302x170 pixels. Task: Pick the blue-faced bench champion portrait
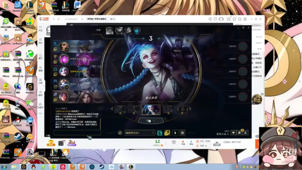pos(137,31)
